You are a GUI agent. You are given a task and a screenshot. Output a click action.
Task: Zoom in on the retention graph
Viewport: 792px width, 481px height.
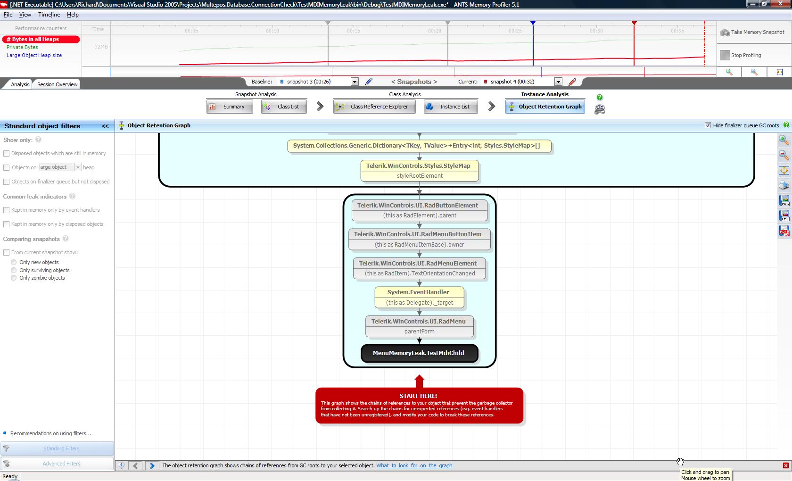pyautogui.click(x=784, y=140)
